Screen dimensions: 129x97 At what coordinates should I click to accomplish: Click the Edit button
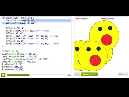click(77, 74)
